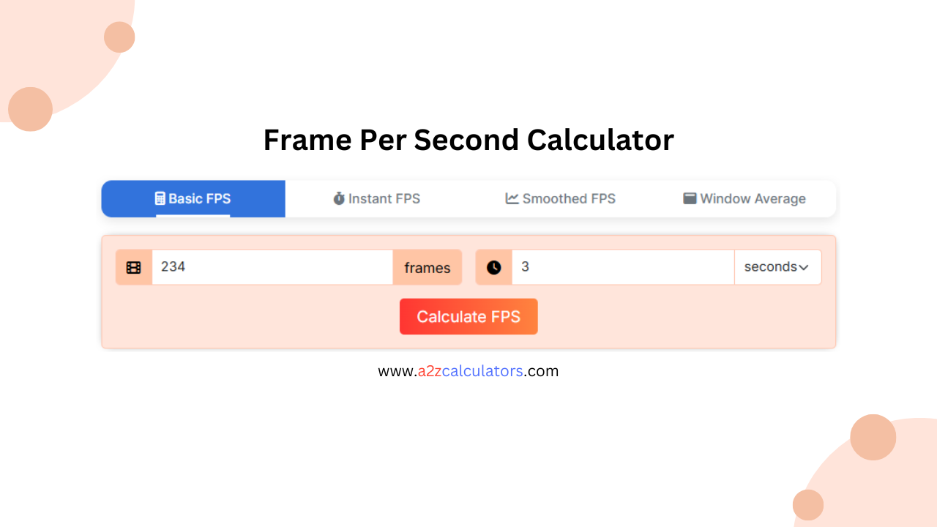Screen dimensions: 937x527
Task: Visit the www.a2zcalculators.com link
Action: (468, 371)
